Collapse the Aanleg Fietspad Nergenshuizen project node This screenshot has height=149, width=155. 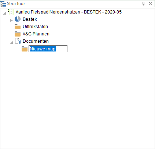pyautogui.click(x=4, y=13)
